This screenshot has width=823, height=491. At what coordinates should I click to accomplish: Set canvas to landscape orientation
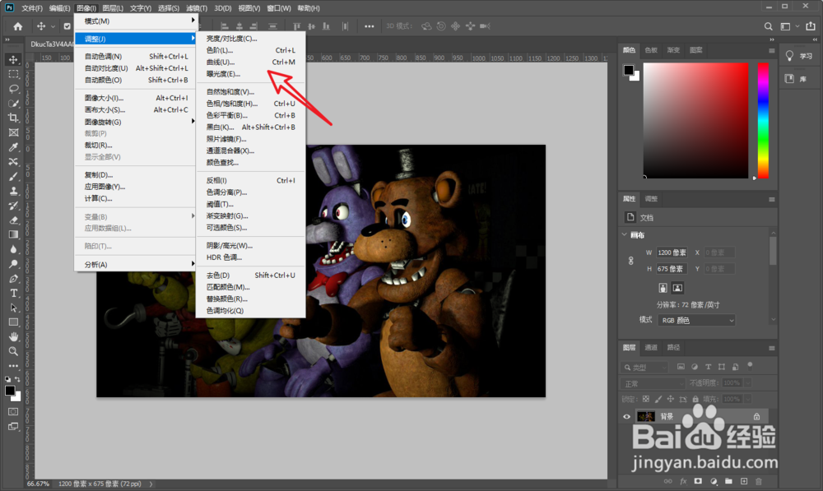pyautogui.click(x=677, y=288)
